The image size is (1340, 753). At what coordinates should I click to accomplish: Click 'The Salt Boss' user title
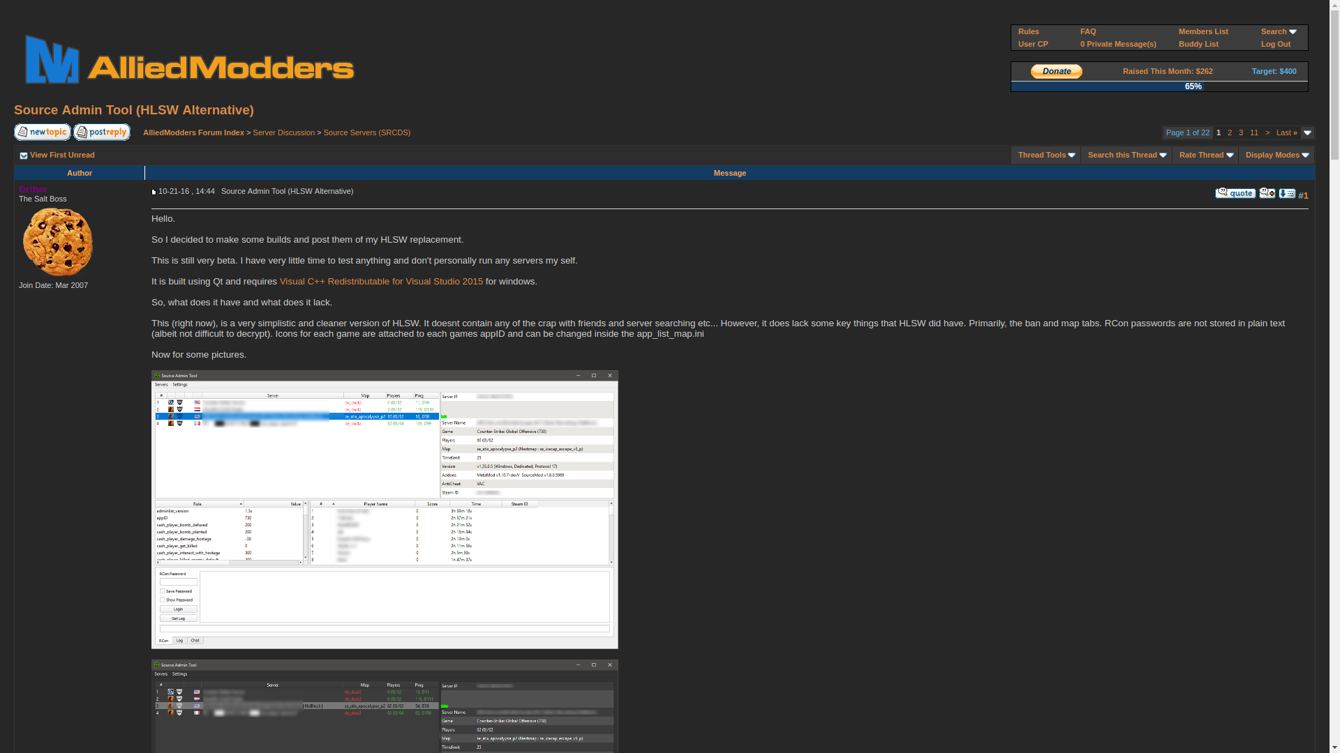tap(43, 199)
